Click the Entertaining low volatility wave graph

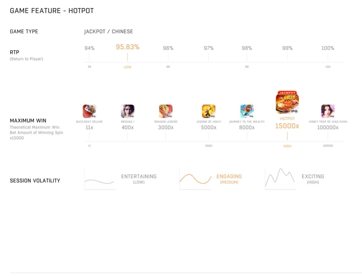tap(100, 179)
